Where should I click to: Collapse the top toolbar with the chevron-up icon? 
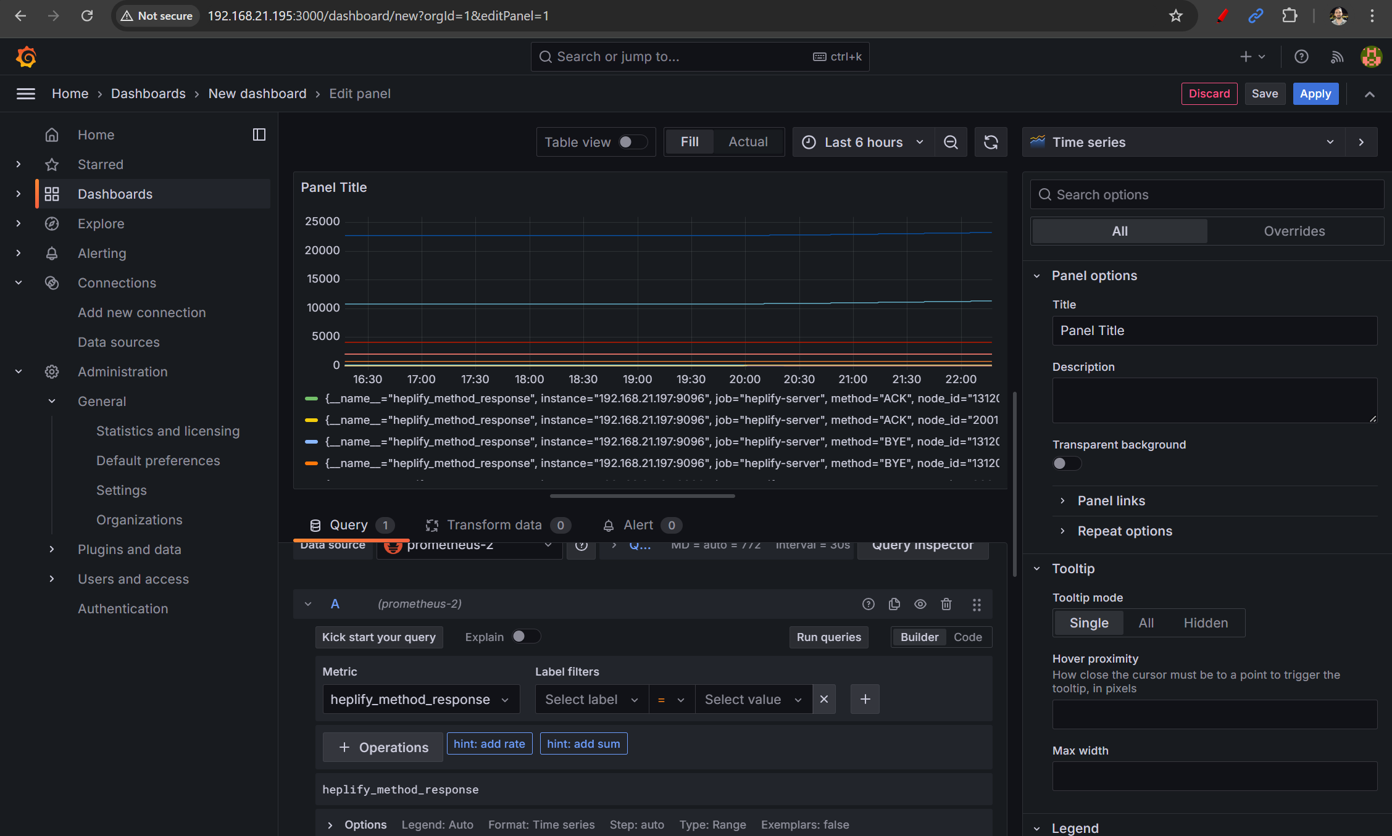pos(1370,94)
